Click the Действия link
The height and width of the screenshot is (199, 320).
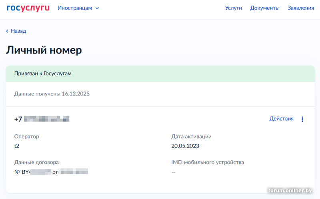pos(281,119)
